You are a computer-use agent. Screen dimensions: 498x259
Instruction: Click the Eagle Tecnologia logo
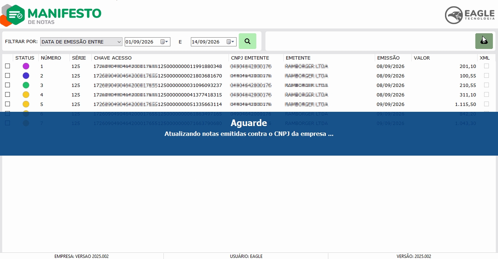(x=470, y=15)
